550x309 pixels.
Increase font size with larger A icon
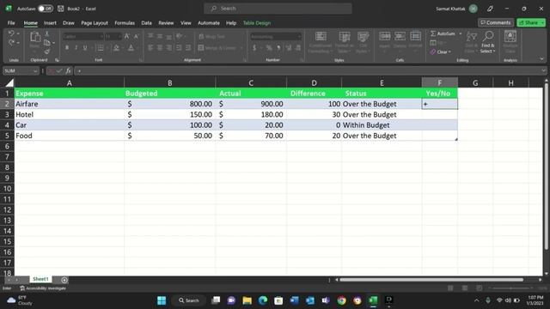[127, 36]
